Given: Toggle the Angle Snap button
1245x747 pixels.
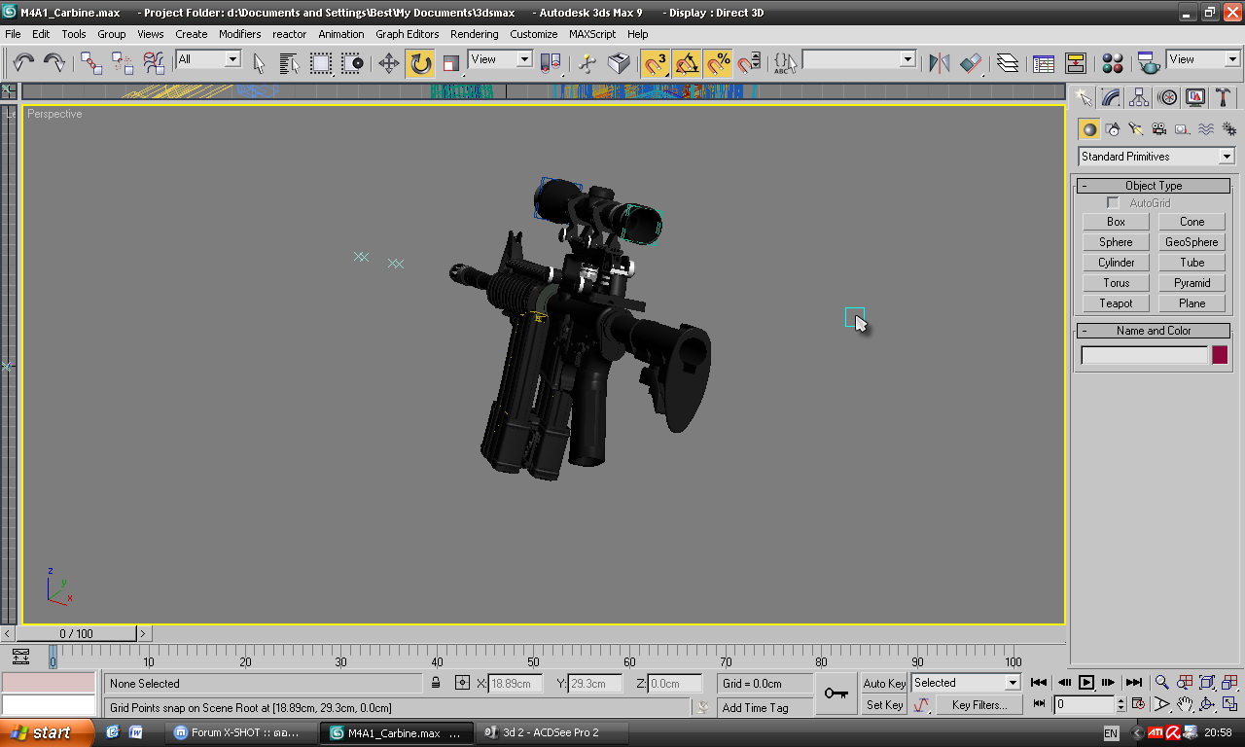Looking at the screenshot, I should tap(687, 63).
